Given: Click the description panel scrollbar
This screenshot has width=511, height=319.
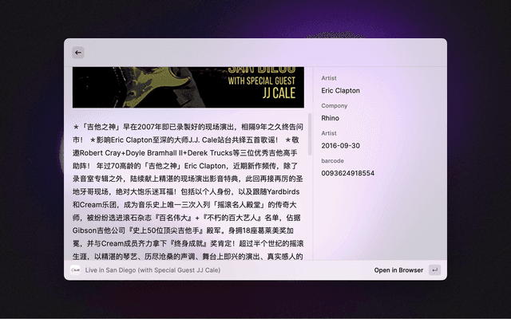Looking at the screenshot, I should click(310, 136).
